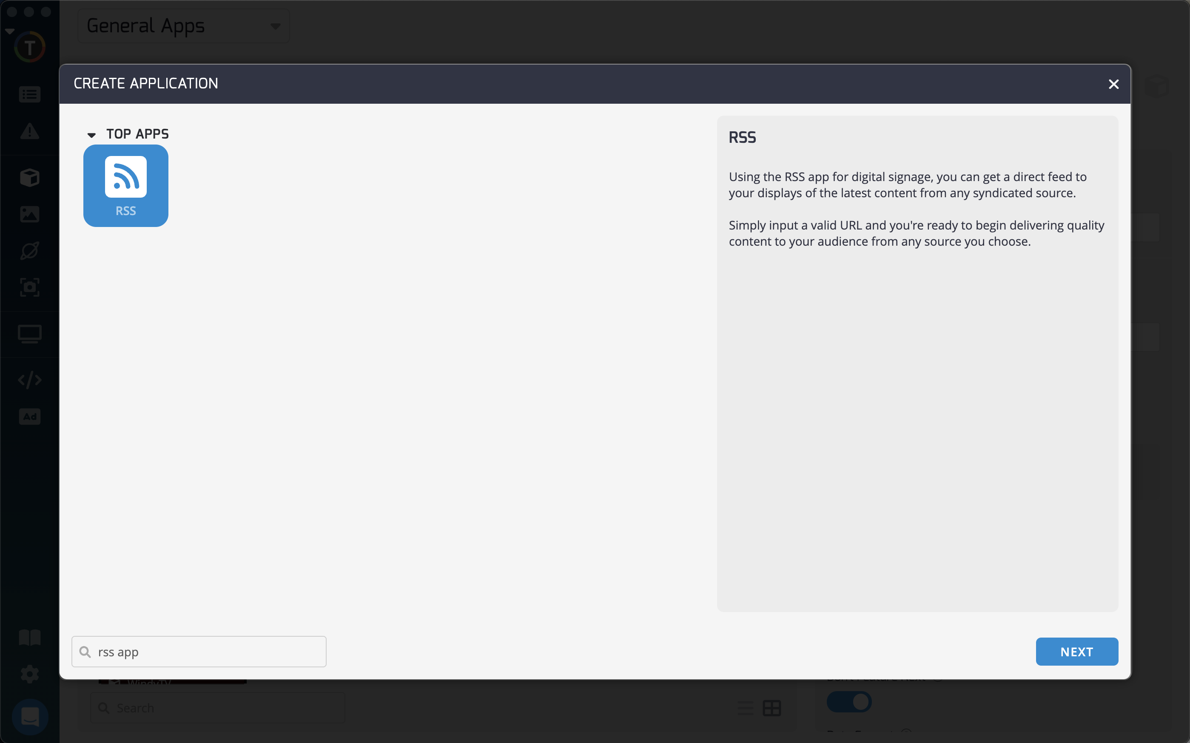Open the documentation book icon

click(x=29, y=637)
